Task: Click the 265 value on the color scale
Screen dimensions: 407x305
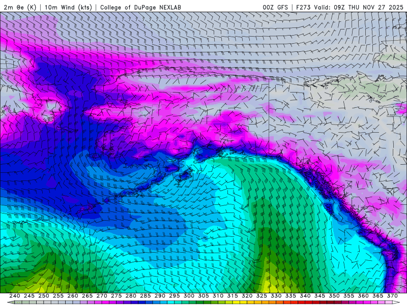Action: 87,296
